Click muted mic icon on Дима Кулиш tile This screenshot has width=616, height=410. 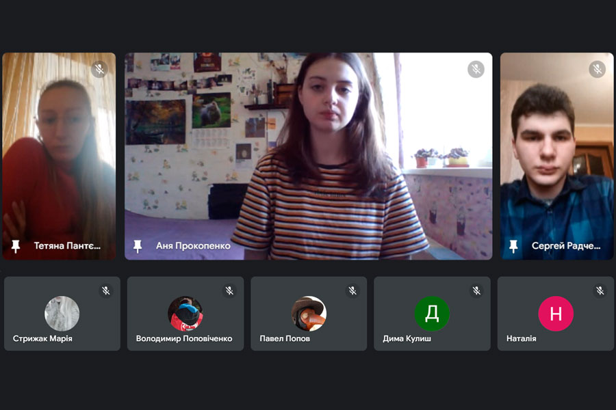(476, 290)
